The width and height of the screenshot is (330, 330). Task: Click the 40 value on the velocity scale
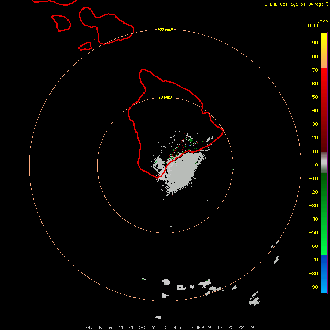click(x=315, y=110)
